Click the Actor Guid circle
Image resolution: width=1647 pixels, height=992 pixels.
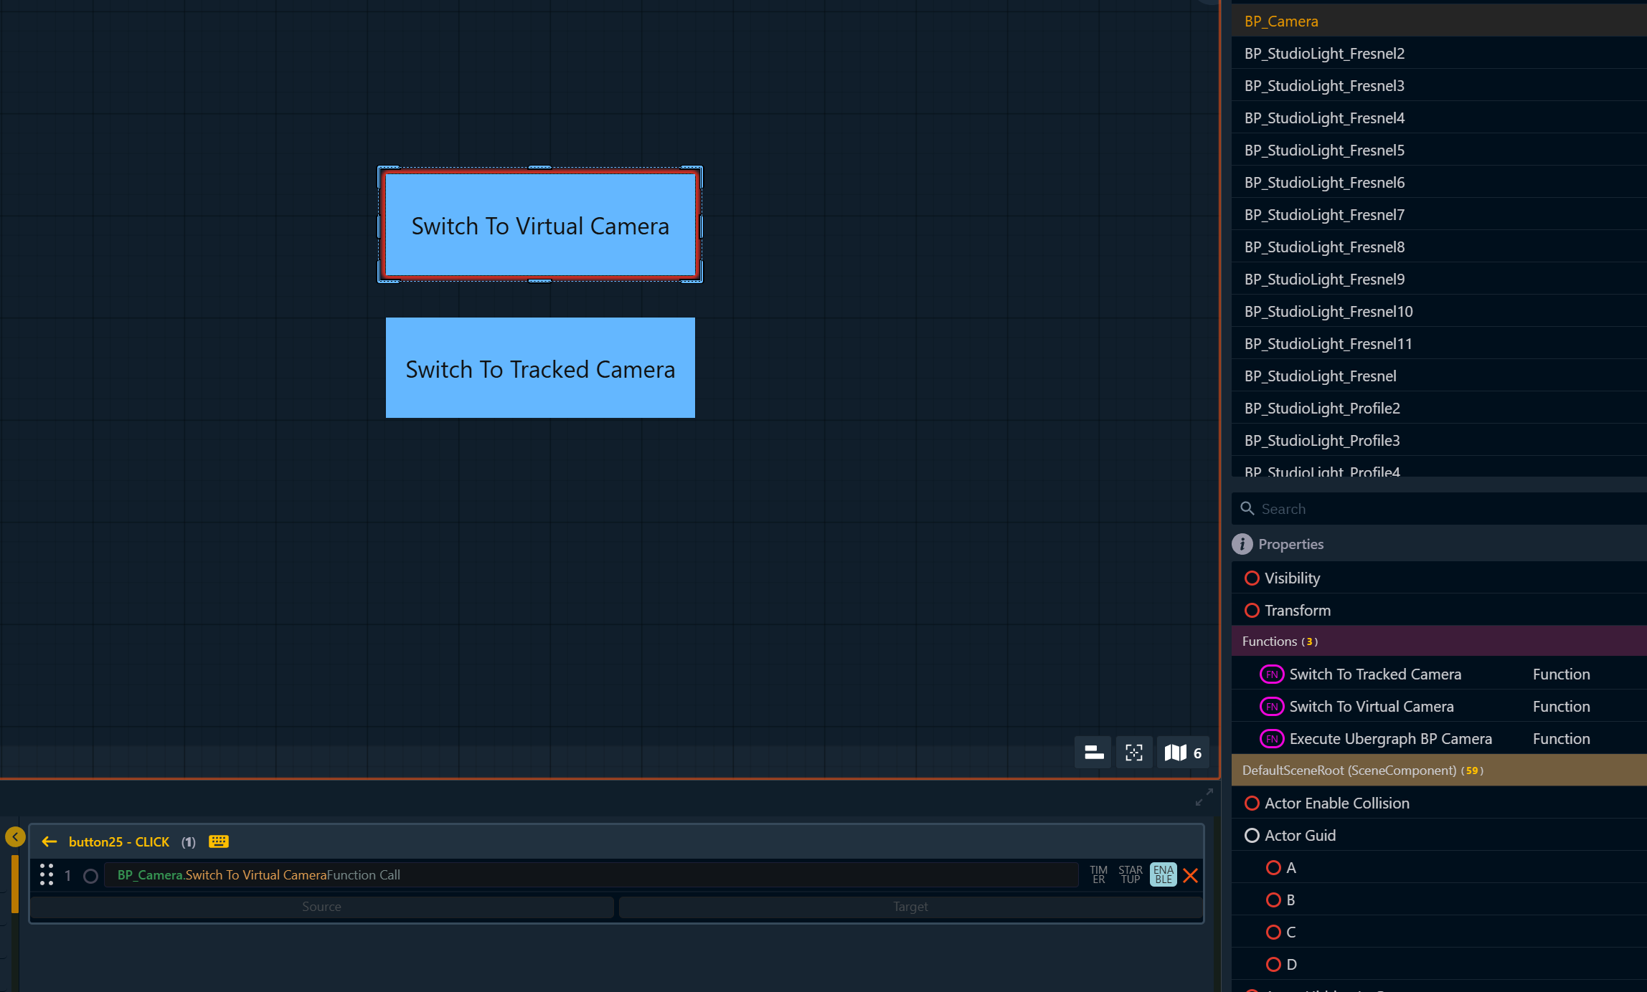pyautogui.click(x=1252, y=835)
